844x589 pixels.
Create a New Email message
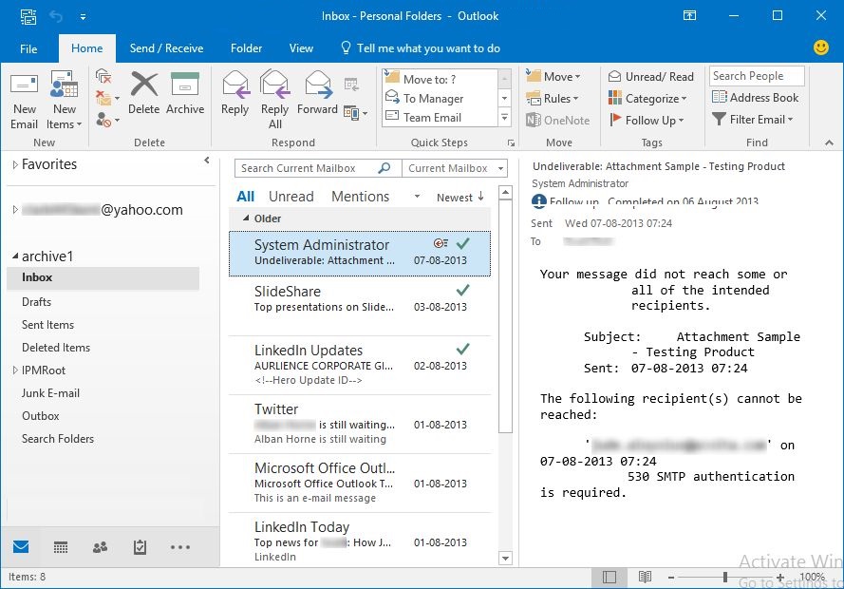click(x=25, y=100)
